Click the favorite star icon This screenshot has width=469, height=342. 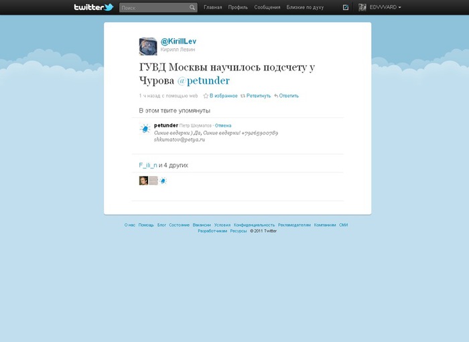(x=206, y=96)
